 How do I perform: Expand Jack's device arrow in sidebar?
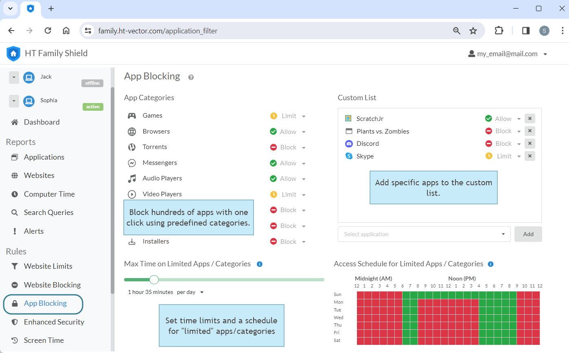coord(14,77)
